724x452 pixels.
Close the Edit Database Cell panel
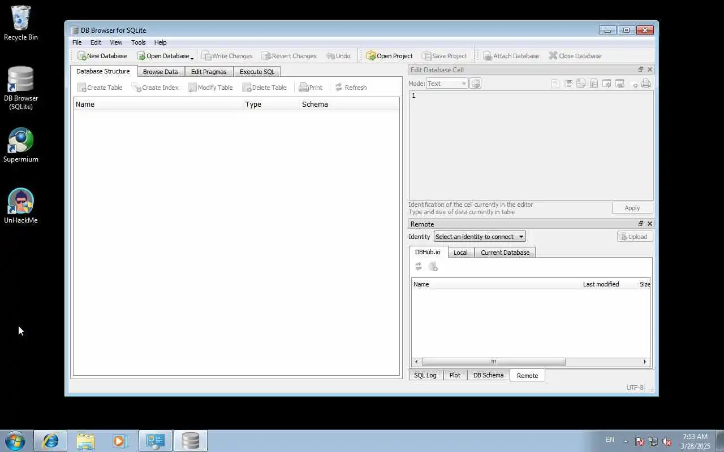pyautogui.click(x=649, y=69)
